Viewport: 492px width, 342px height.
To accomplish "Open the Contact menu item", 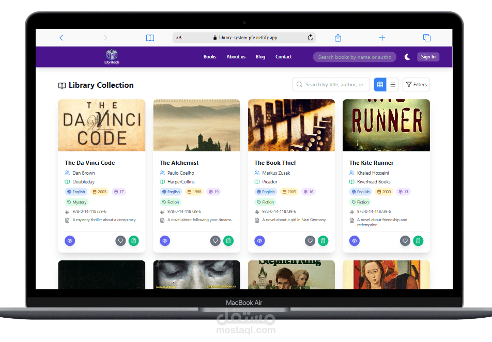I will pos(283,57).
